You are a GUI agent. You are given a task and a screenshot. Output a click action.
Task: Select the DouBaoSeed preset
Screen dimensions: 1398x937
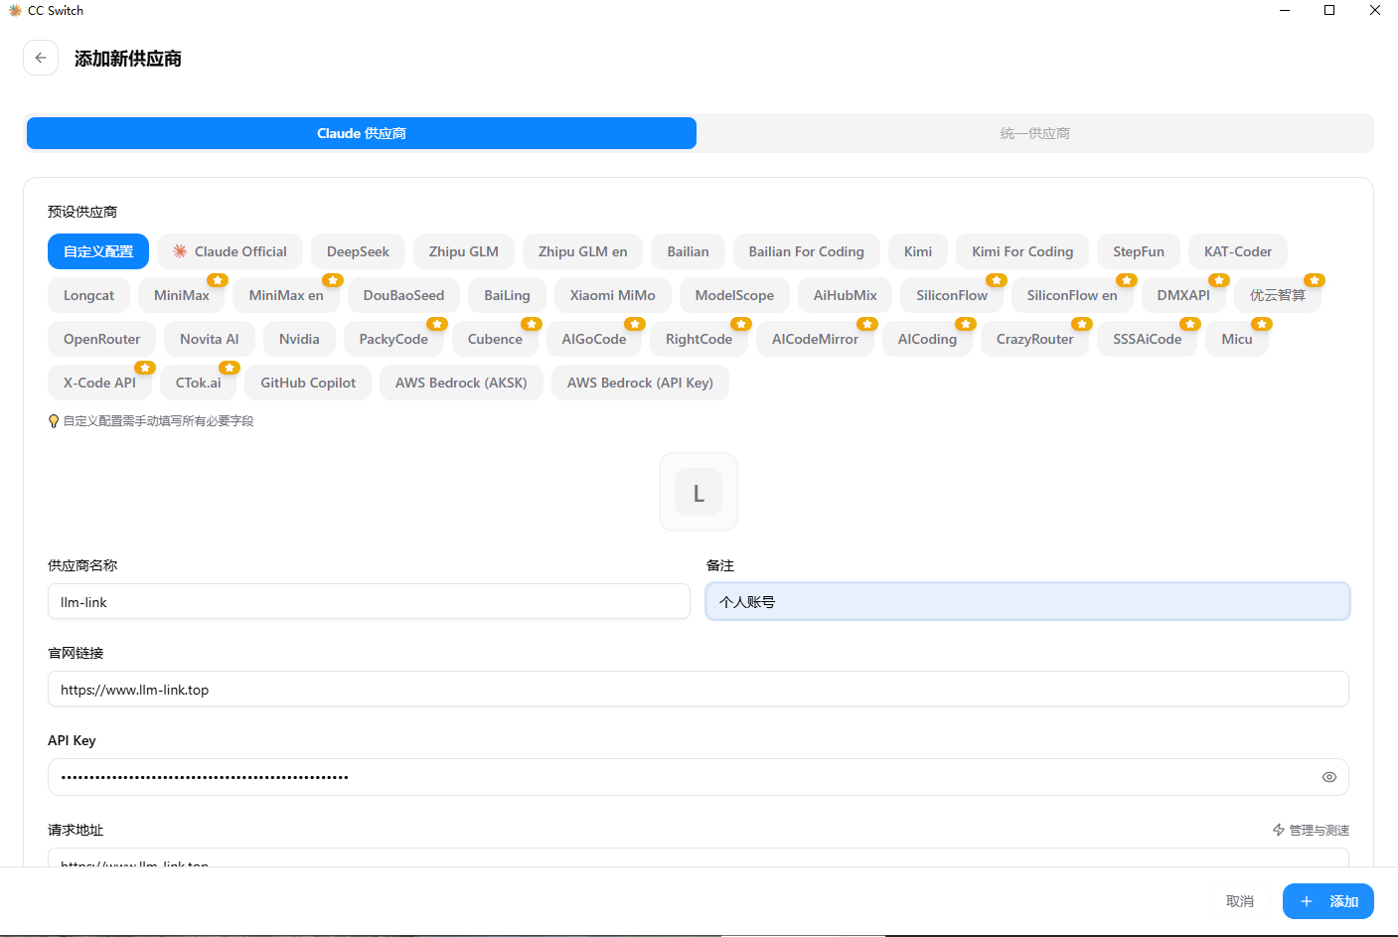click(x=403, y=295)
